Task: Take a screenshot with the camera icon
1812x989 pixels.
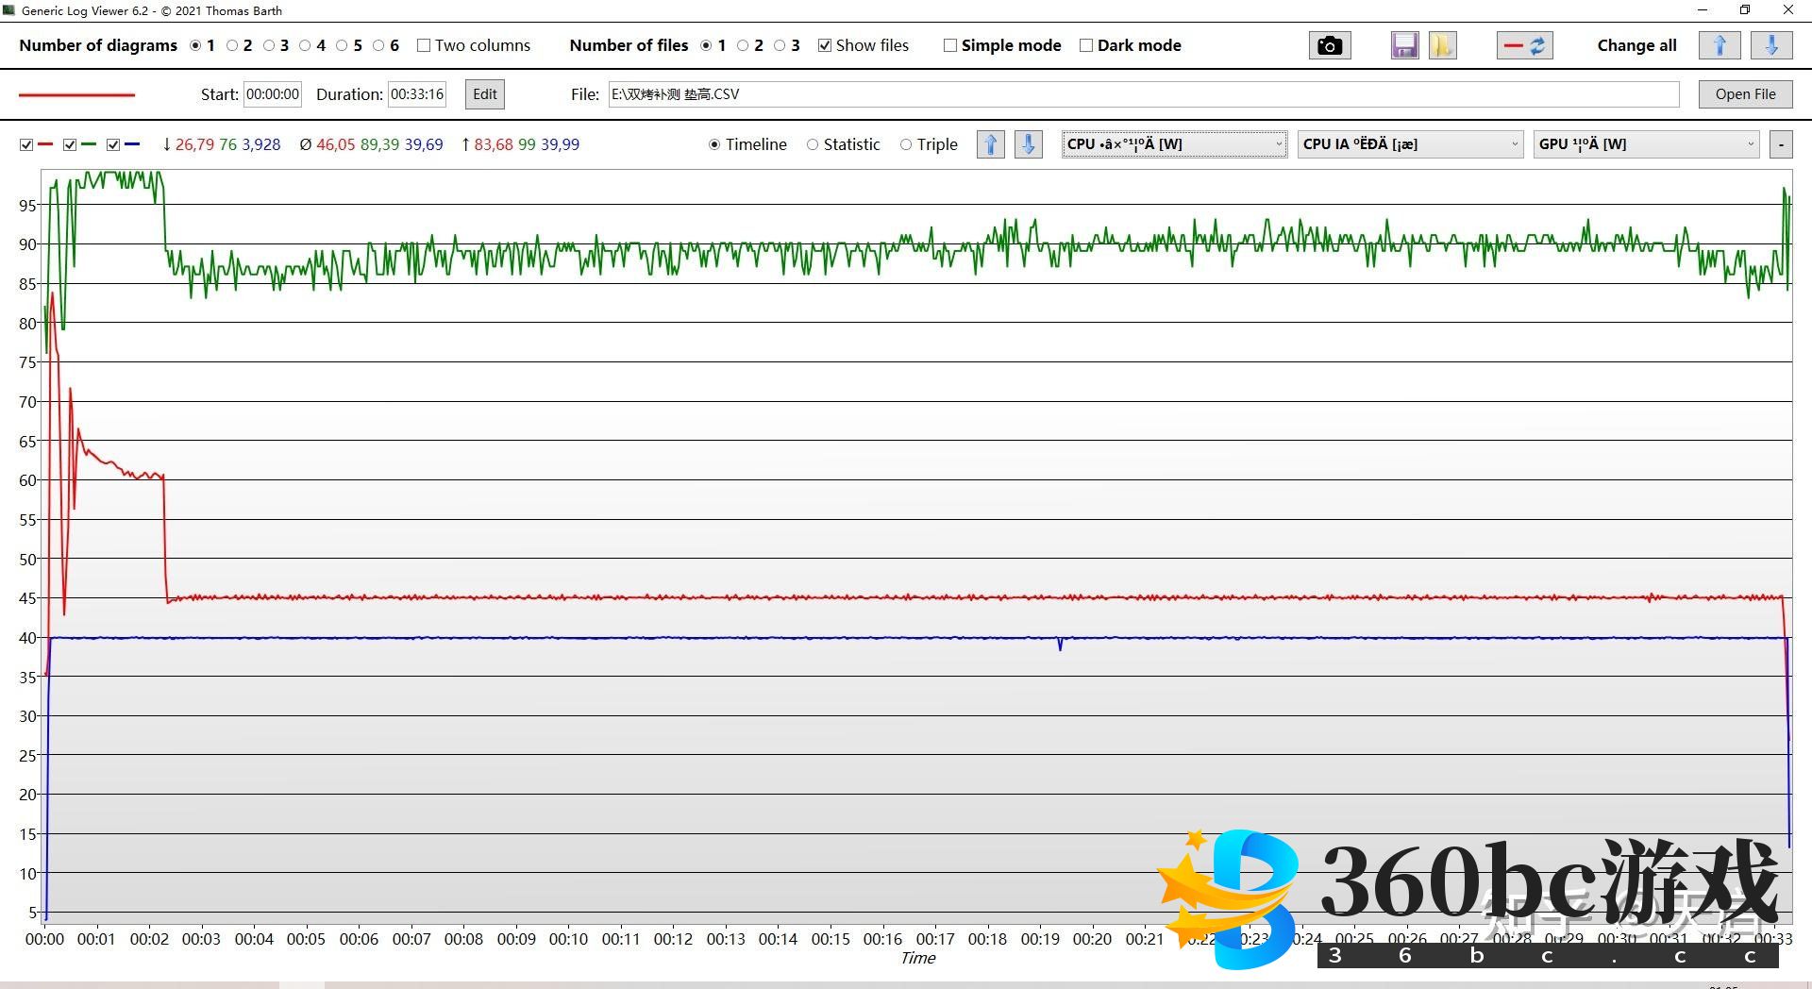Action: click(x=1329, y=45)
